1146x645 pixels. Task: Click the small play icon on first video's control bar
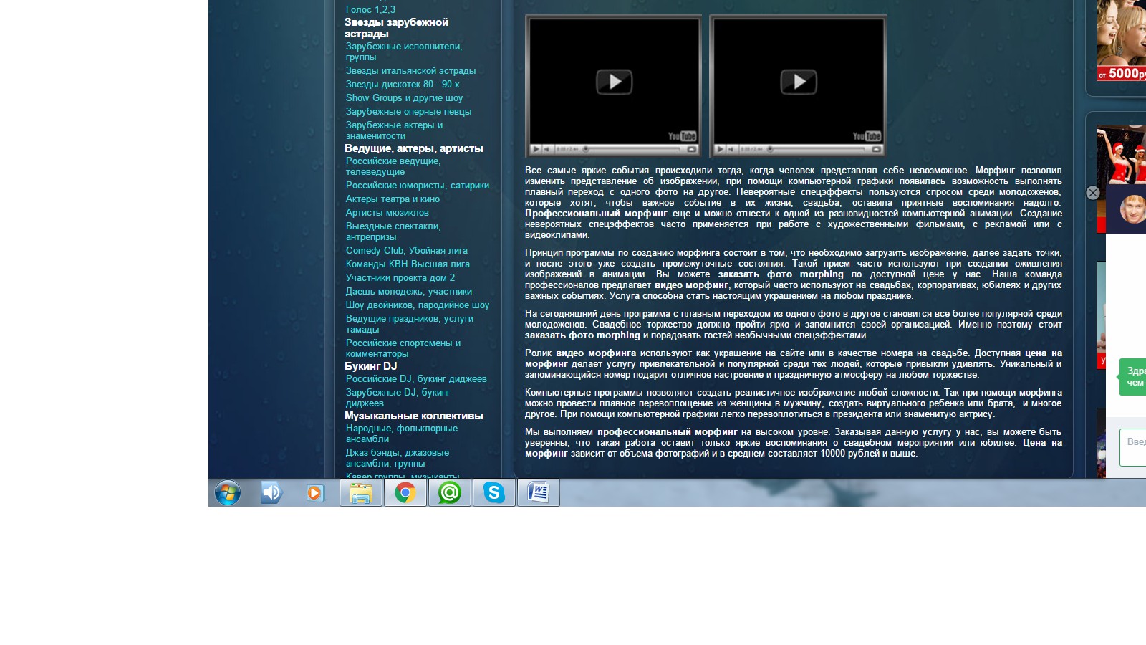535,149
